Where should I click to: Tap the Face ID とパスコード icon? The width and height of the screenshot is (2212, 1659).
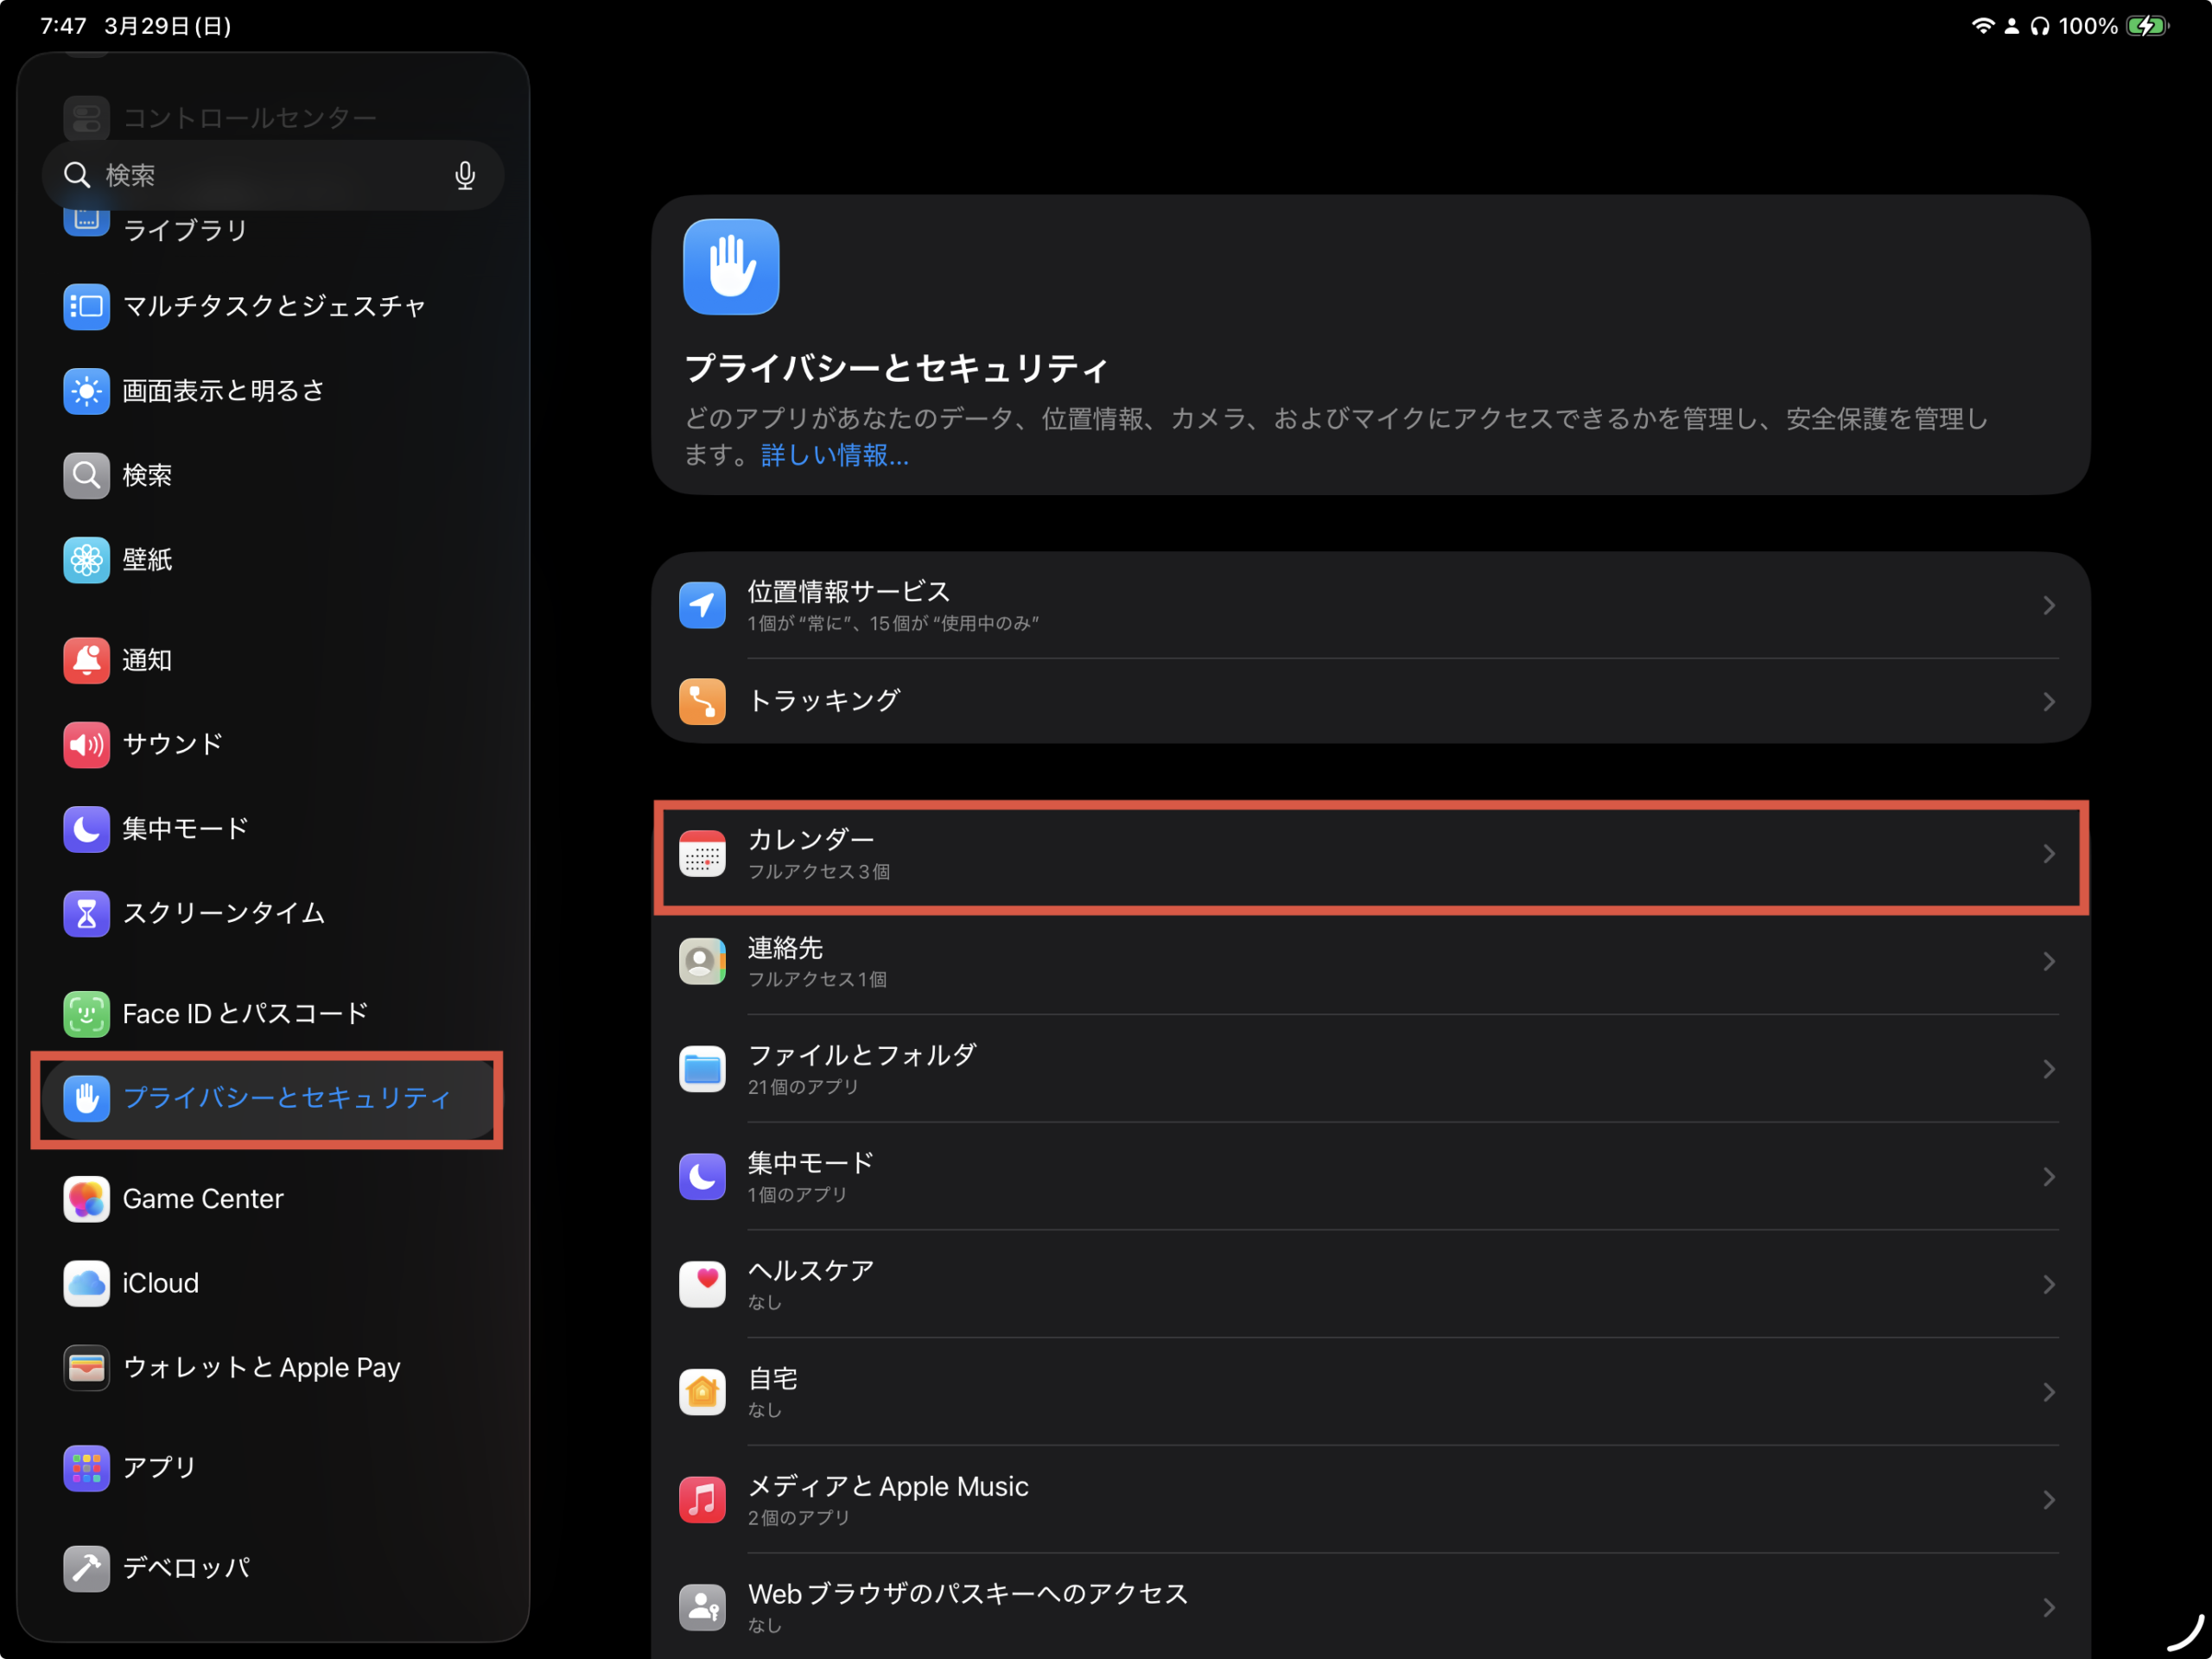pos(87,1014)
